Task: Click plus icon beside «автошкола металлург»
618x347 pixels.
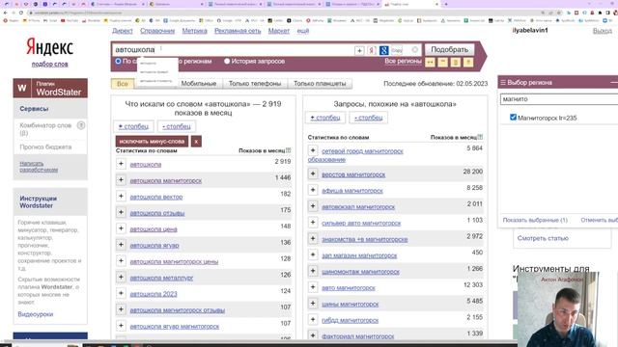Action: [x=121, y=277]
